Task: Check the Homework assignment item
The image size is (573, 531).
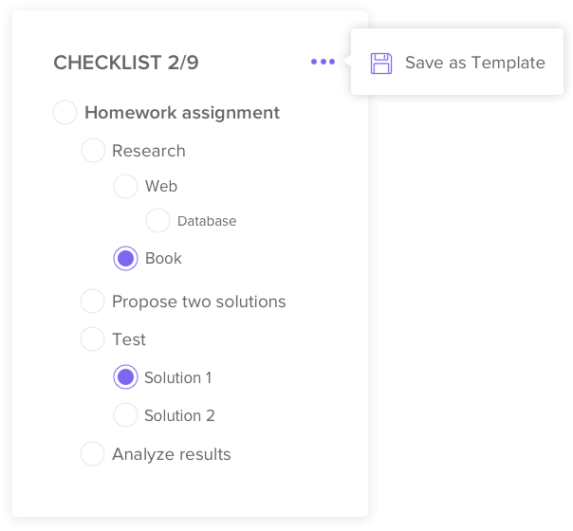Action: pos(65,113)
